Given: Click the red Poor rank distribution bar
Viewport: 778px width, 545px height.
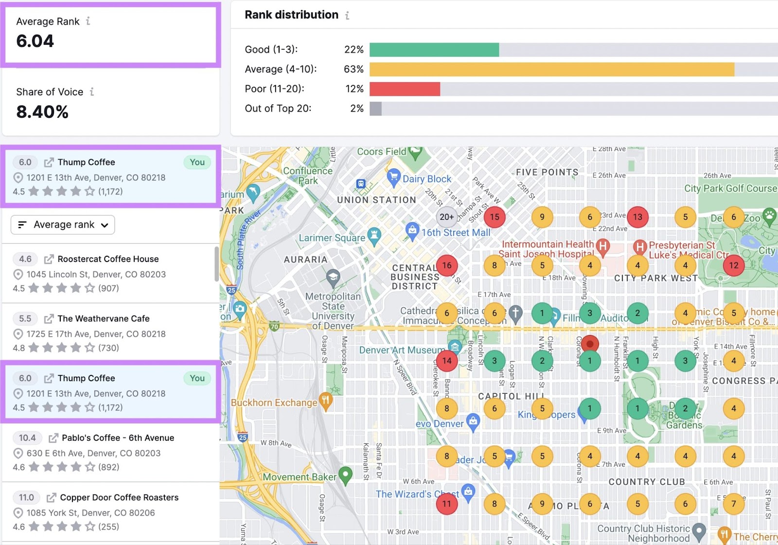Looking at the screenshot, I should click(405, 89).
